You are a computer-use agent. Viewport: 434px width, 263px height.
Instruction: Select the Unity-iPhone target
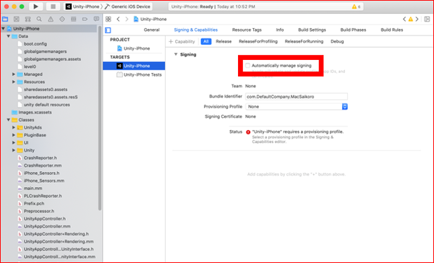[x=134, y=66]
